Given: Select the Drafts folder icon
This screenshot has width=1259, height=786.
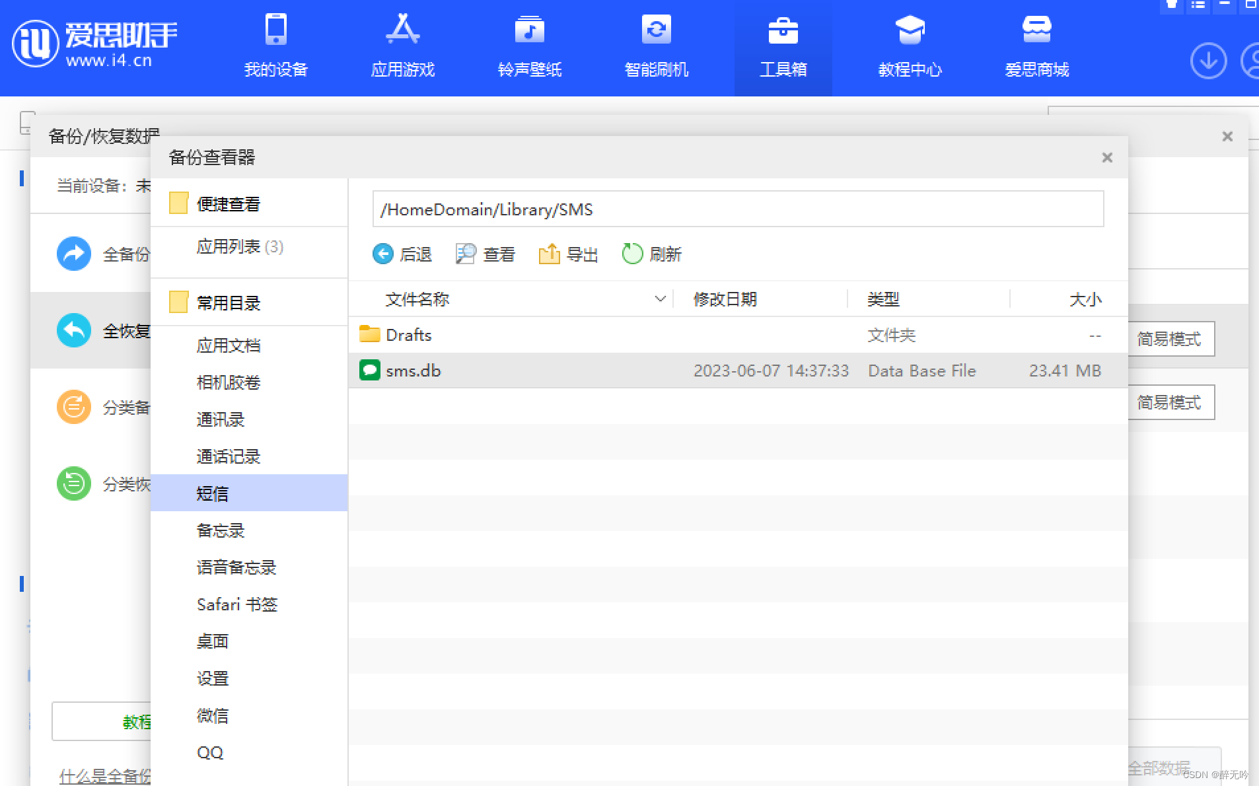Looking at the screenshot, I should 369,334.
